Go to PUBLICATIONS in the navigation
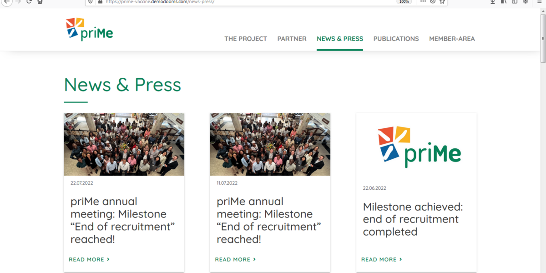Screen dimensions: 546x273 pyautogui.click(x=396, y=39)
